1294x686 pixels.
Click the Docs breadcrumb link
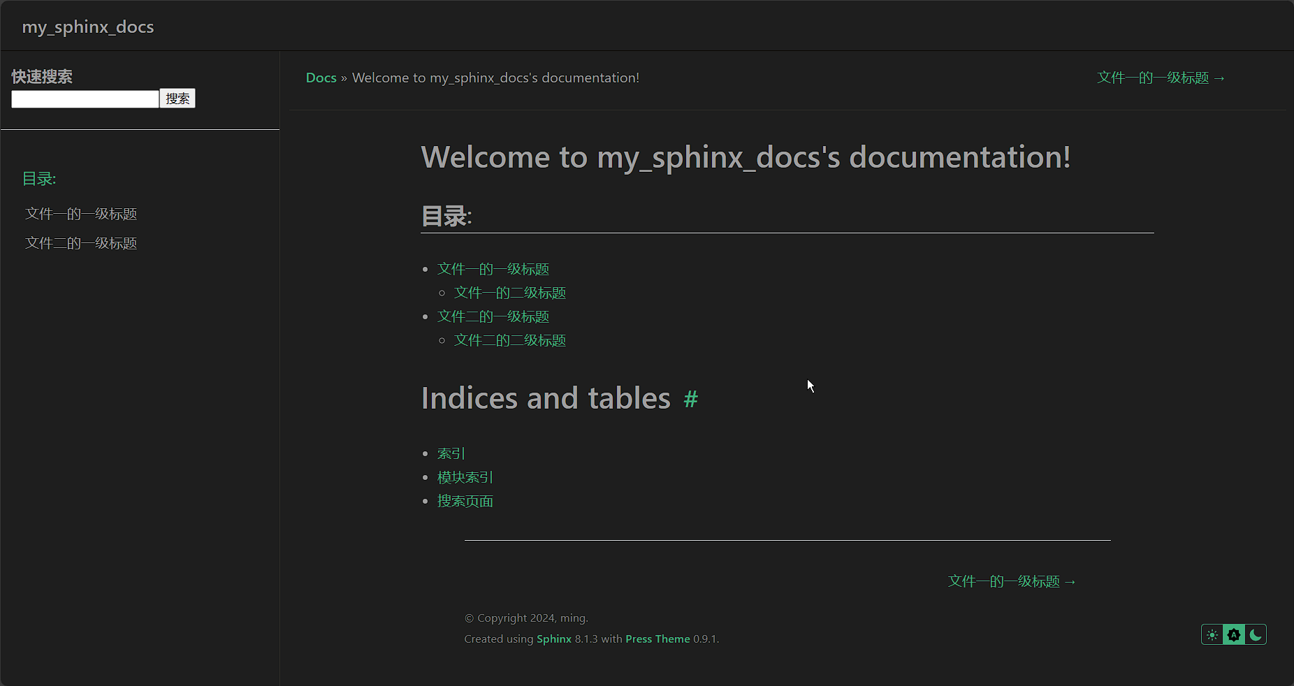[321, 78]
